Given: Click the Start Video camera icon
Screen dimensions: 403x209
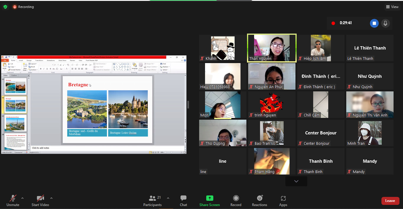Looking at the screenshot, I should click(x=40, y=198).
